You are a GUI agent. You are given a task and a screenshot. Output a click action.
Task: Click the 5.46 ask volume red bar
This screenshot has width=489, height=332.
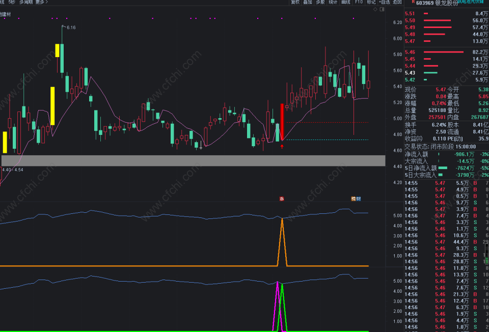[x=444, y=52]
